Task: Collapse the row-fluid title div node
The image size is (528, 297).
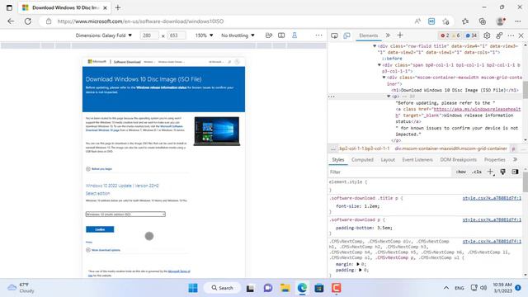Action: tap(375, 46)
